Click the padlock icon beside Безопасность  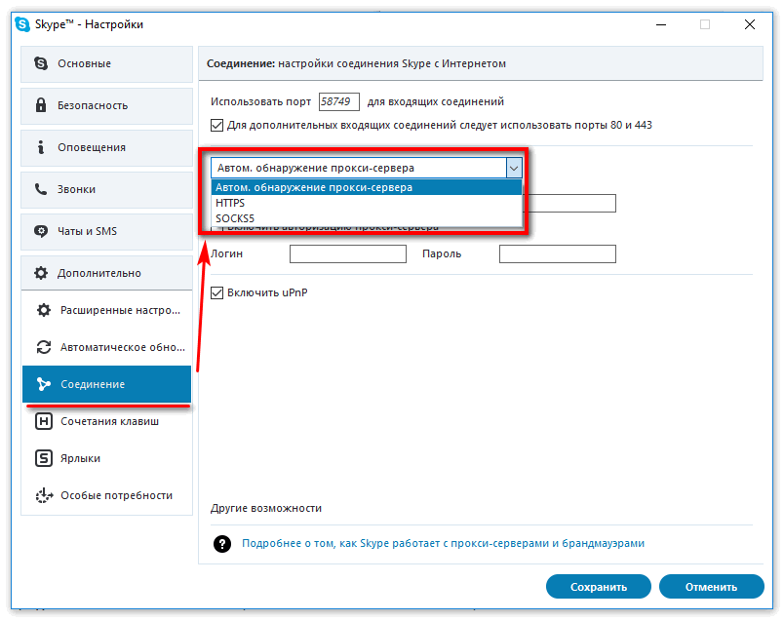[41, 105]
